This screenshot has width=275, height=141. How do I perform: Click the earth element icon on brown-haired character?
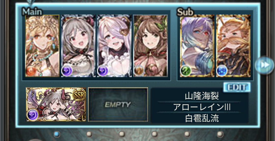[x=139, y=71]
